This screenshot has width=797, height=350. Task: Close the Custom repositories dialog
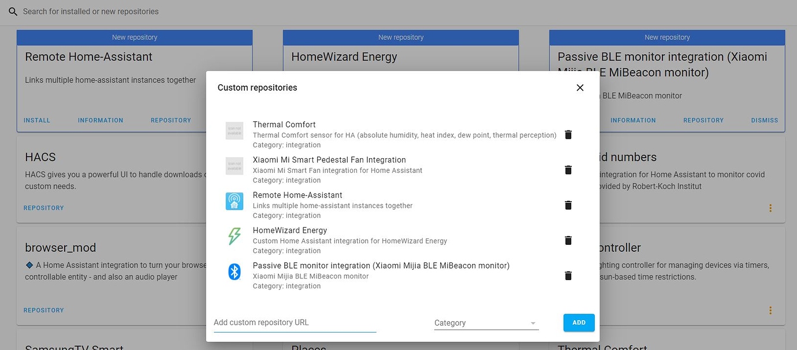tap(580, 88)
